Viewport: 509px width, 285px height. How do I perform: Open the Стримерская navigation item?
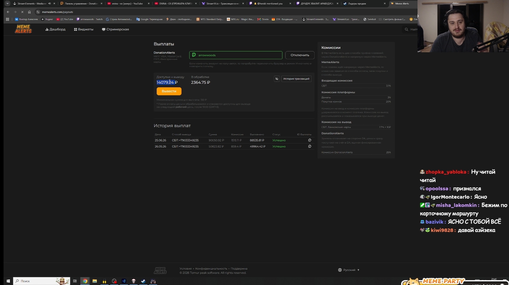click(x=115, y=29)
